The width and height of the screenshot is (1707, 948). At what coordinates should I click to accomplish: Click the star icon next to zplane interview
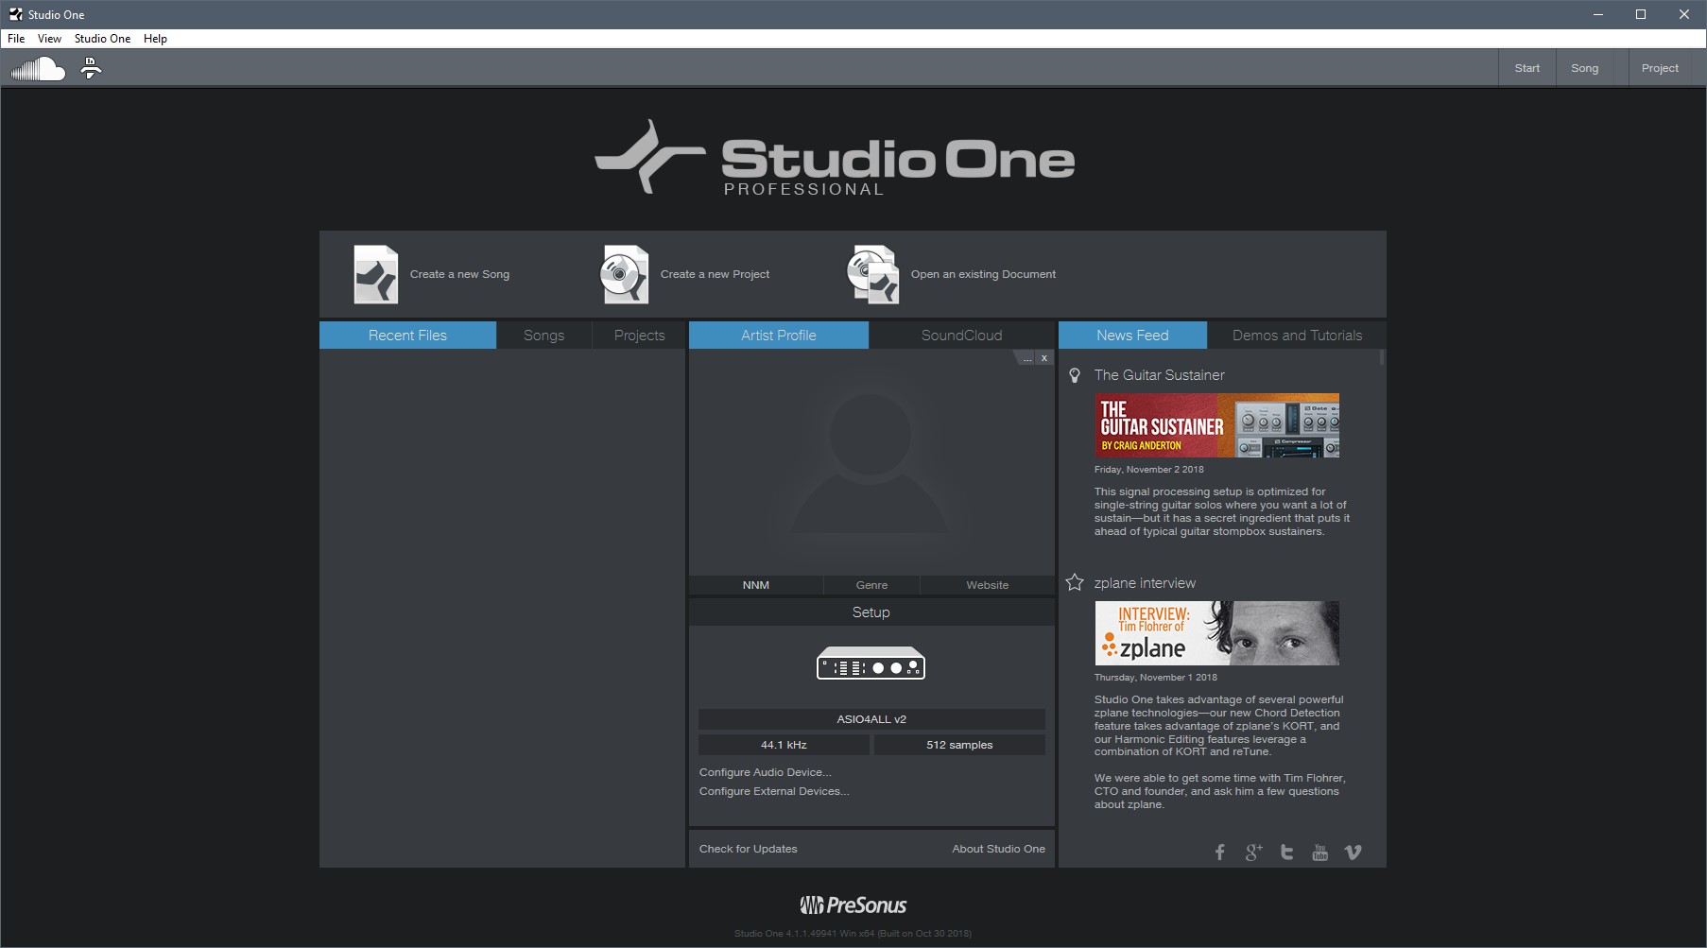tap(1075, 582)
